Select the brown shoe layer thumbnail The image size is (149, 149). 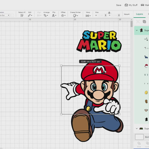point(146,101)
